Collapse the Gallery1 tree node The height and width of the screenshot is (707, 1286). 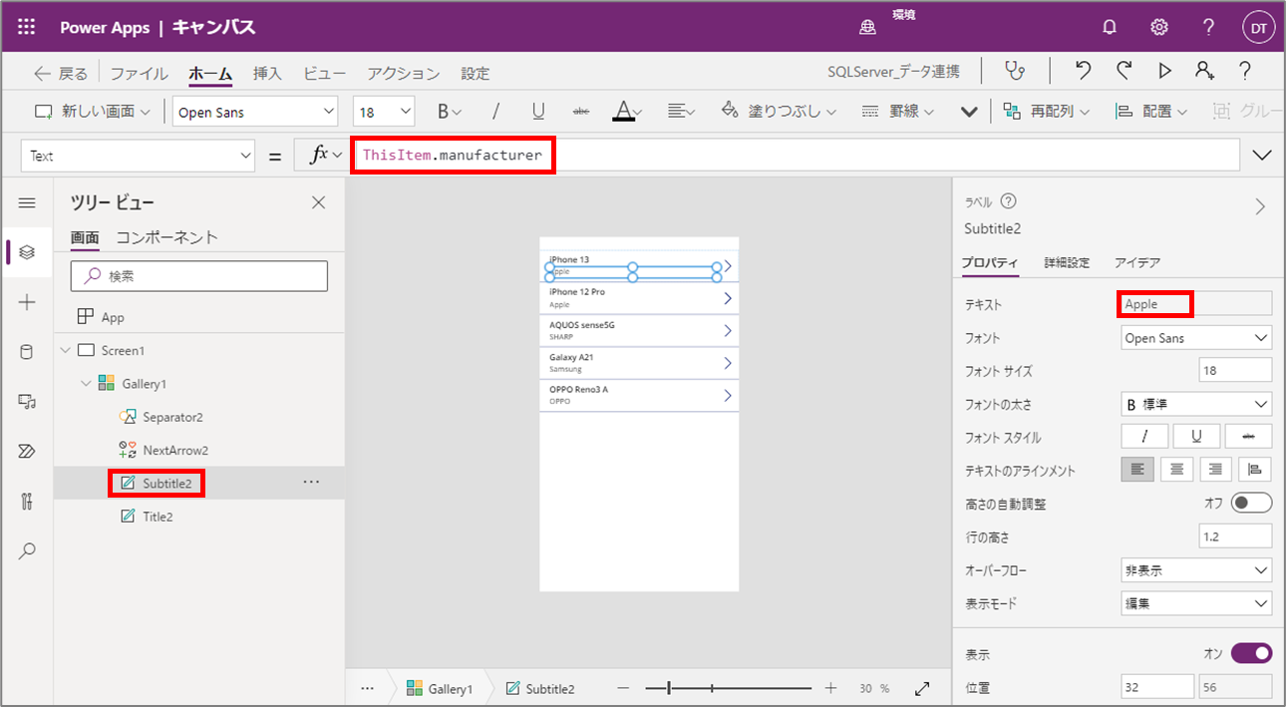tap(85, 383)
